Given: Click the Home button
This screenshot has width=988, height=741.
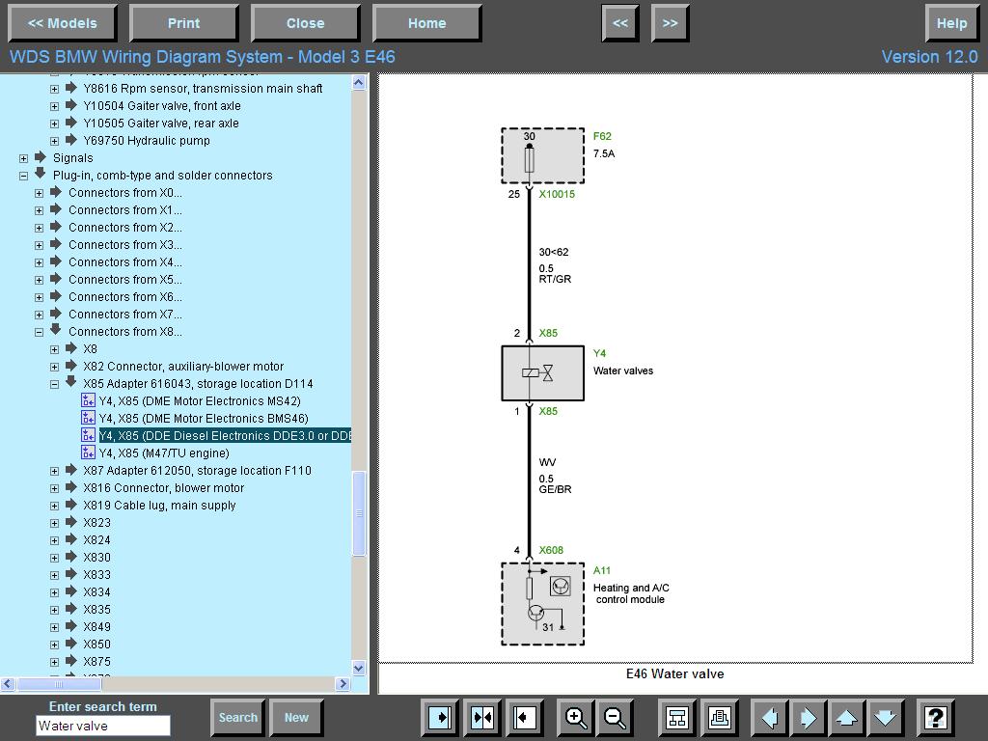Looking at the screenshot, I should (427, 23).
